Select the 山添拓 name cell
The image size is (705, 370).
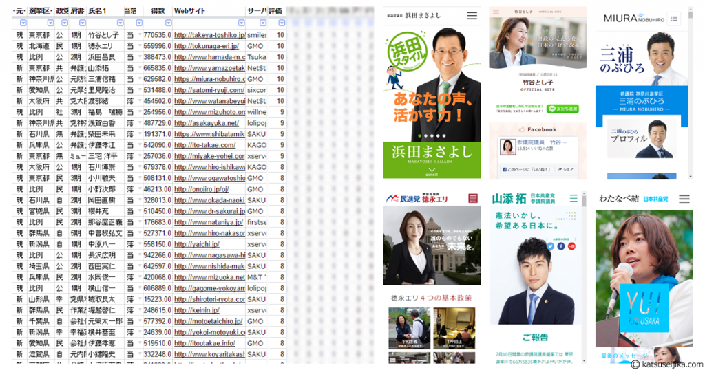pyautogui.click(x=105, y=68)
